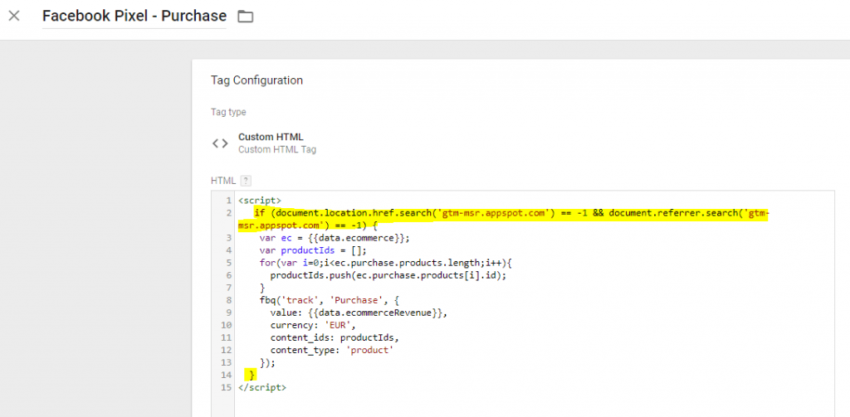Open the folder icon next to the tag name
Image resolution: width=850 pixels, height=417 pixels.
coord(246,17)
